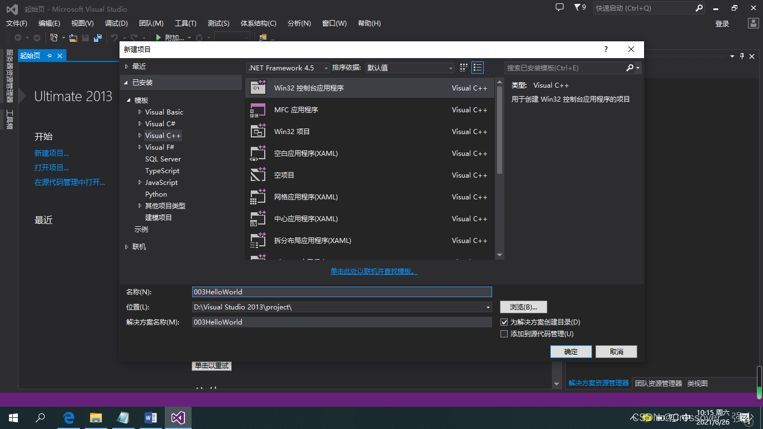Click the template list scrollbar down arrow
Viewport: 763px width, 429px height.
coord(499,255)
